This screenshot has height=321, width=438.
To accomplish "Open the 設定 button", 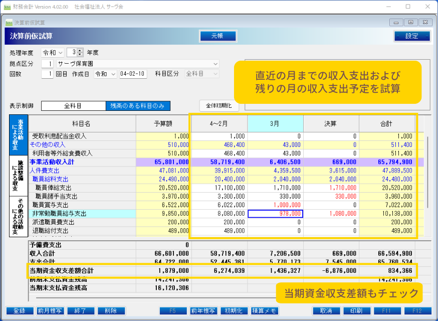I will [412, 36].
